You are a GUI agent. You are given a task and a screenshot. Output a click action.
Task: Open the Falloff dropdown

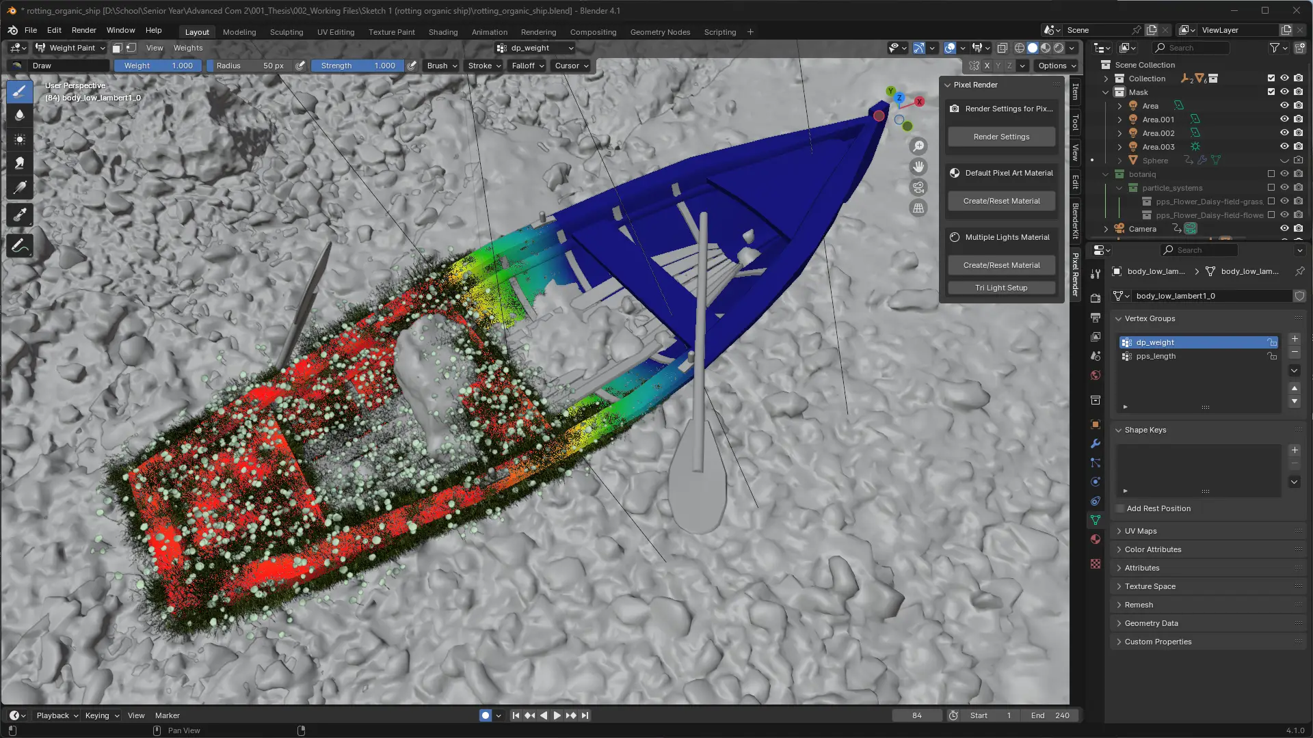tap(527, 66)
